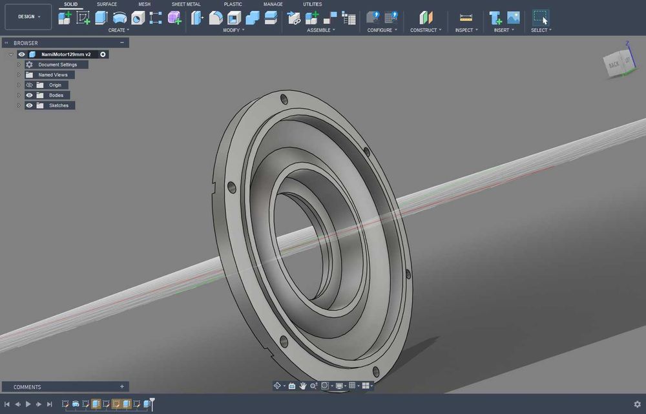
Task: Click the Pan hand tool
Action: [303, 386]
